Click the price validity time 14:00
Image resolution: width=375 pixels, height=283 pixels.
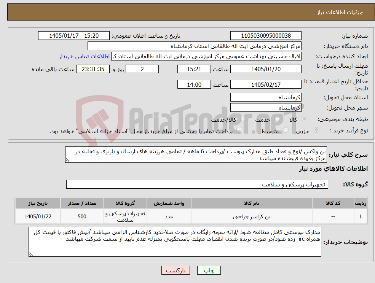(194, 84)
